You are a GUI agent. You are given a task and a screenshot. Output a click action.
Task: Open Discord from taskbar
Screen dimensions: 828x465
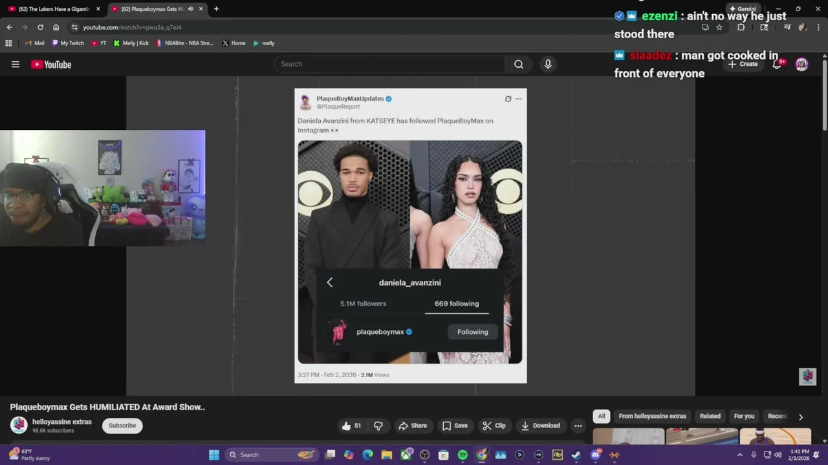coord(596,455)
